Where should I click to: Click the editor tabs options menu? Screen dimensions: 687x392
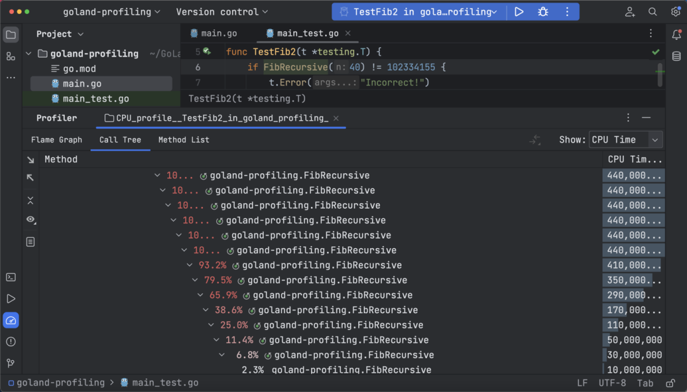pyautogui.click(x=651, y=33)
